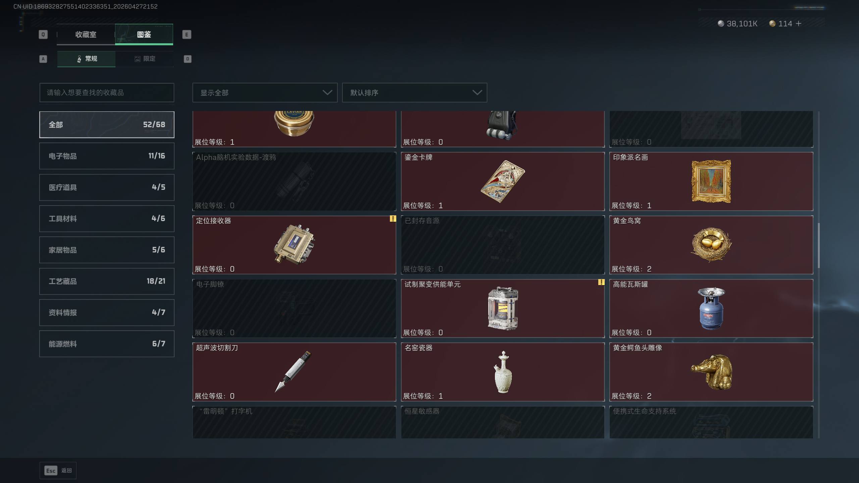Select the 超声波切割刀 cutting knife icon
The height and width of the screenshot is (483, 859).
point(293,371)
